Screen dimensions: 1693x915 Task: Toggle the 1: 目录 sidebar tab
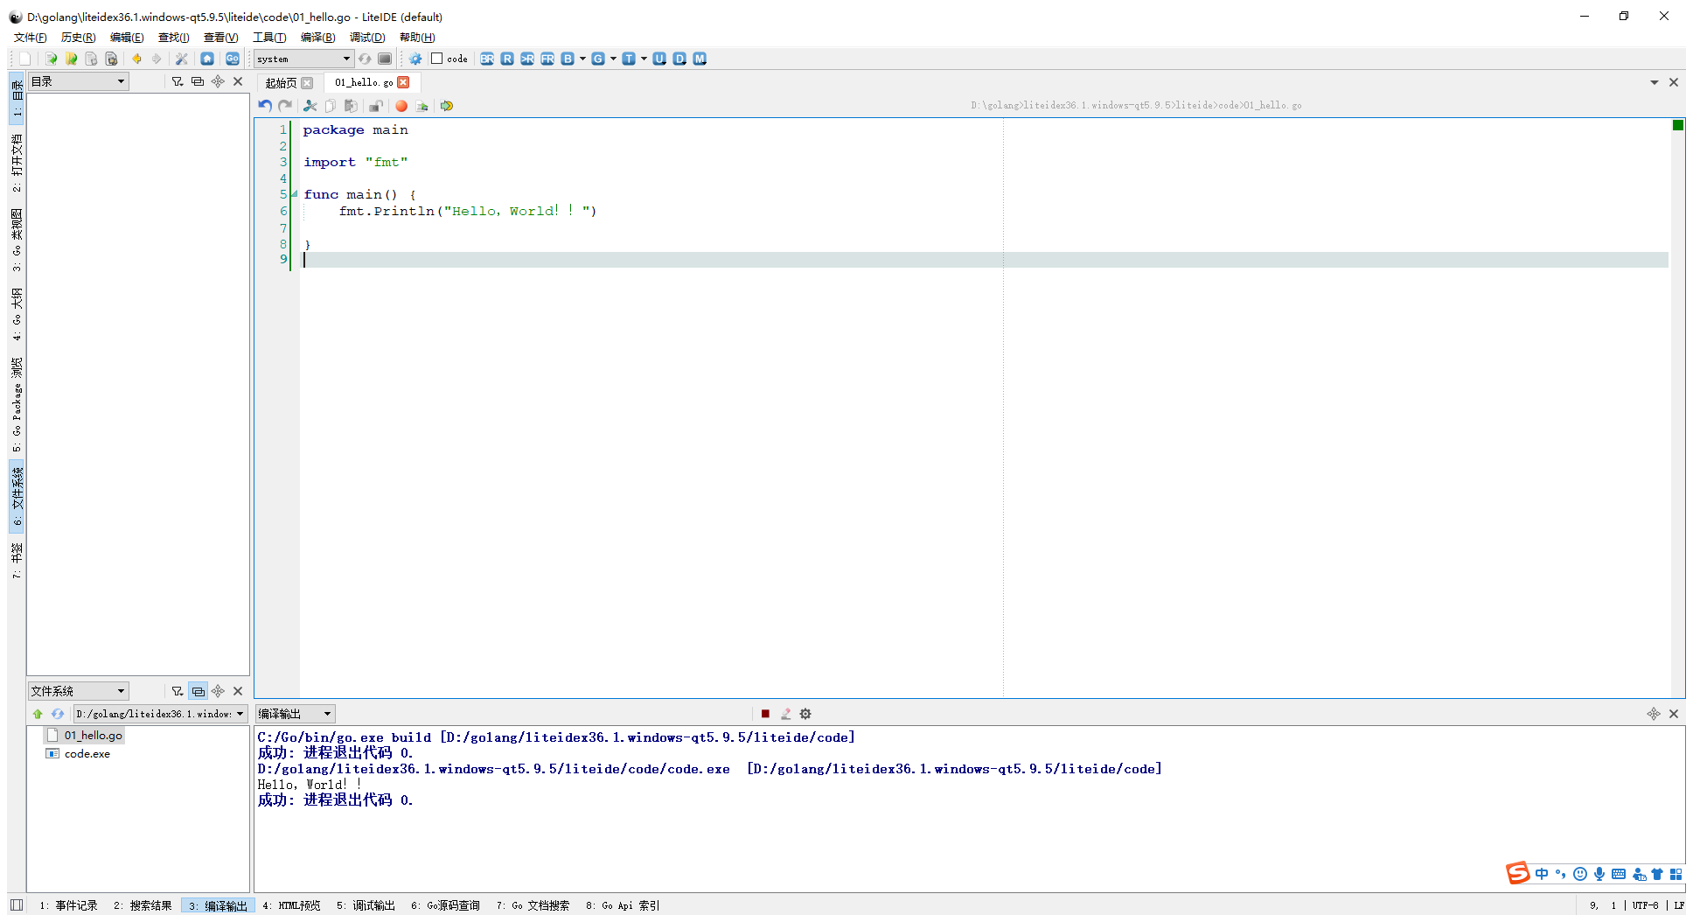17,98
